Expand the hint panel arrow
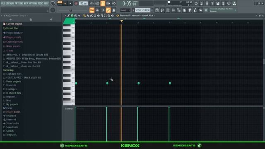 click(x=236, y=10)
